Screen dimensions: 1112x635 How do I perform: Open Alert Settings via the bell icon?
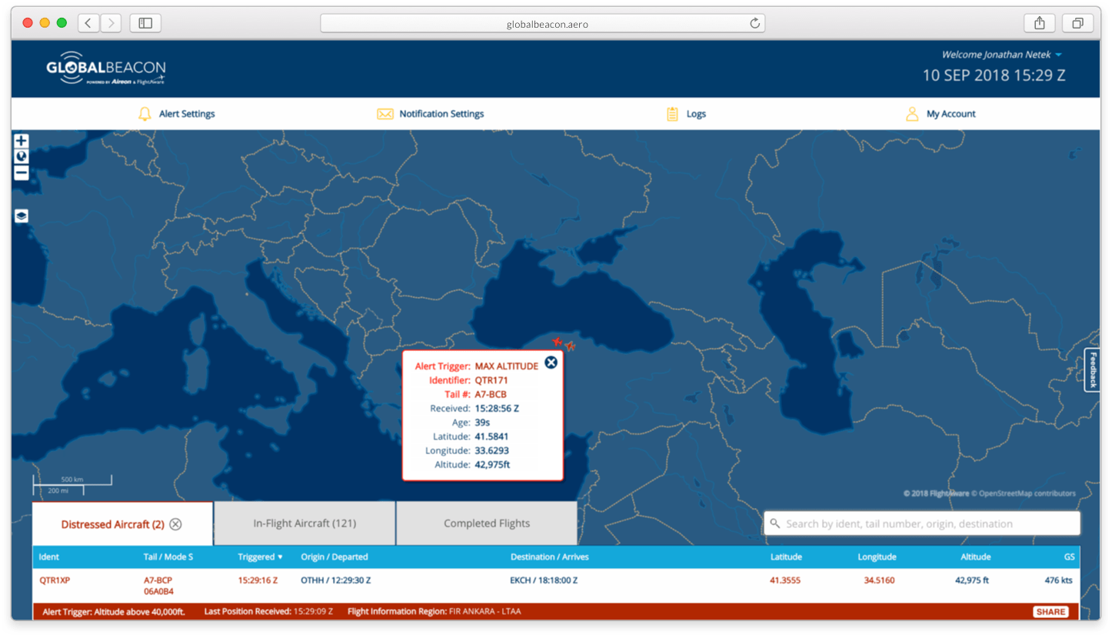pos(145,113)
